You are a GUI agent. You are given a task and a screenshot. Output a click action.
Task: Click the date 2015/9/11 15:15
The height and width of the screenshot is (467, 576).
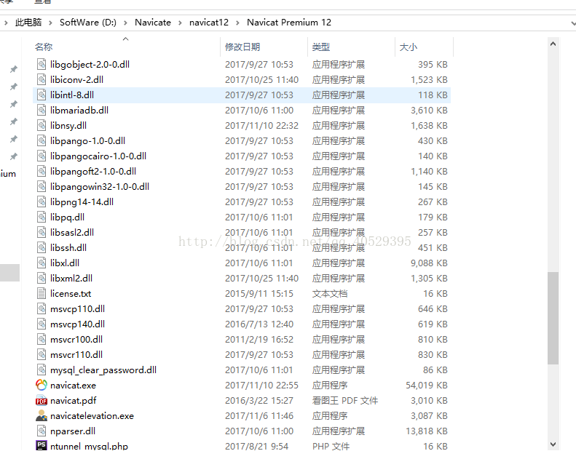[259, 293]
